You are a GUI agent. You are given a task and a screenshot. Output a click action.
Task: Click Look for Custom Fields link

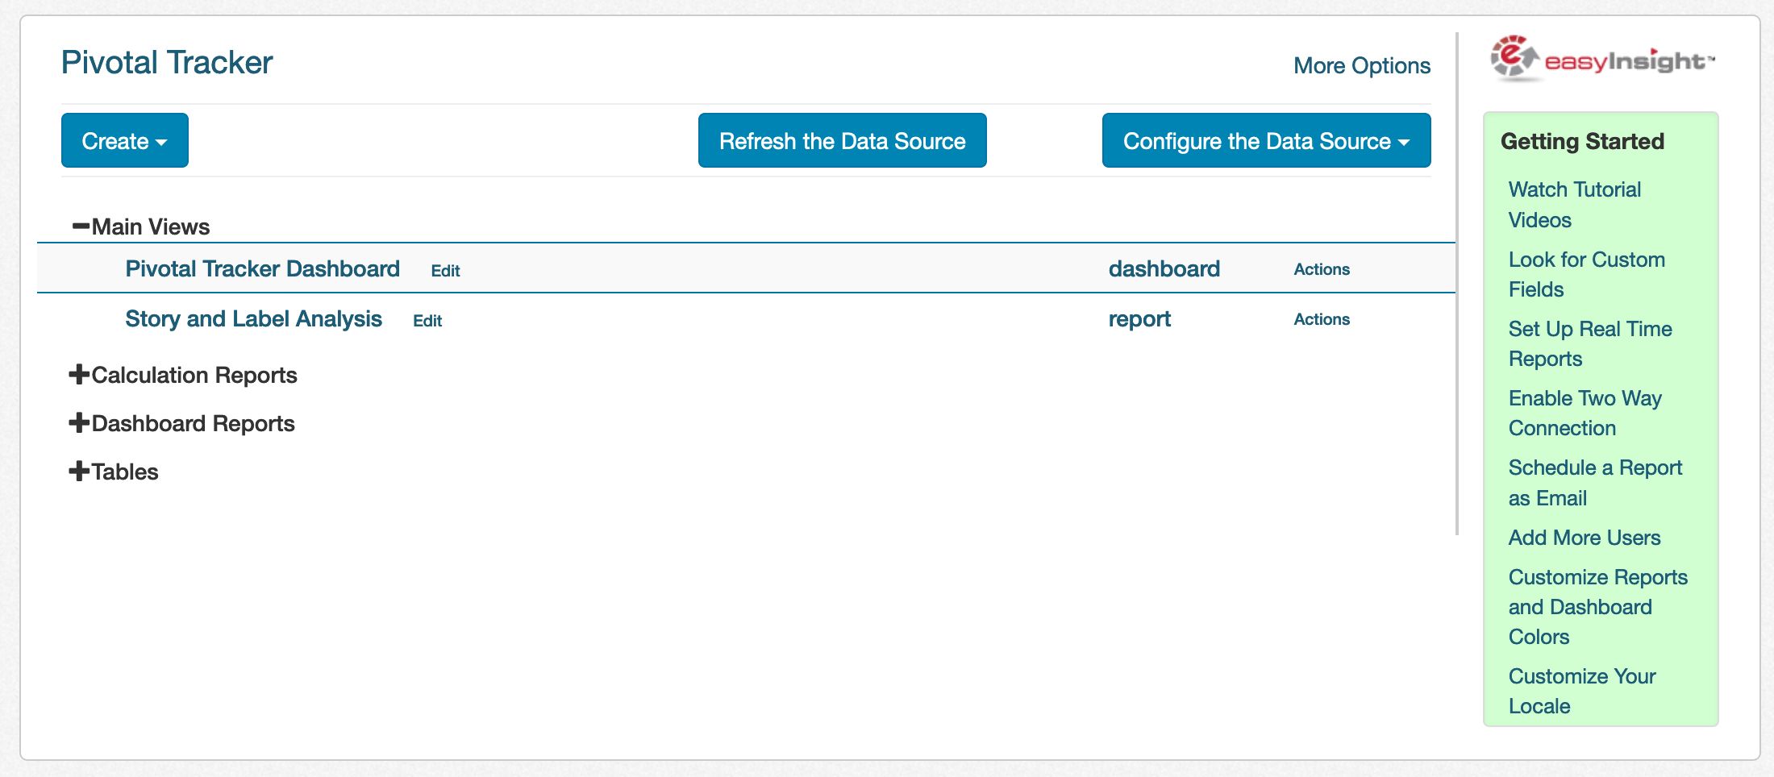point(1585,274)
